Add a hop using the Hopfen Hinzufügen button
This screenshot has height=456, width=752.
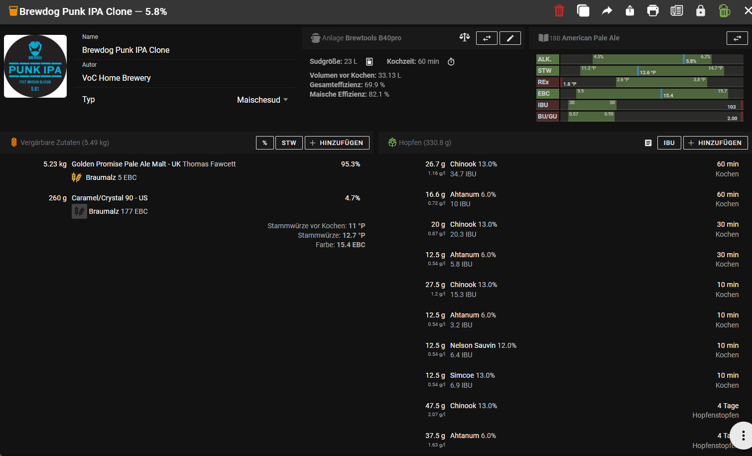click(x=715, y=143)
